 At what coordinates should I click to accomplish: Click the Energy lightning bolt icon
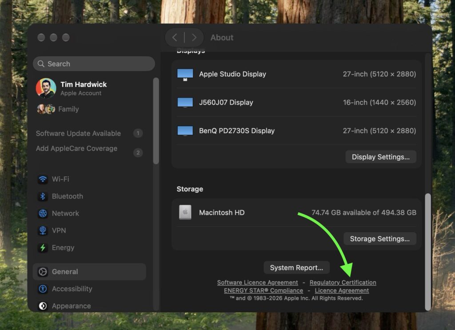[x=43, y=248]
